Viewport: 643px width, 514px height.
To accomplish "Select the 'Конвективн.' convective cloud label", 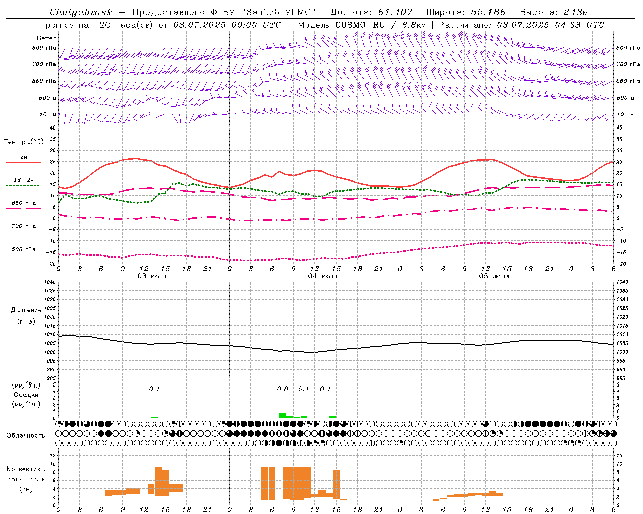I will (x=26, y=469).
